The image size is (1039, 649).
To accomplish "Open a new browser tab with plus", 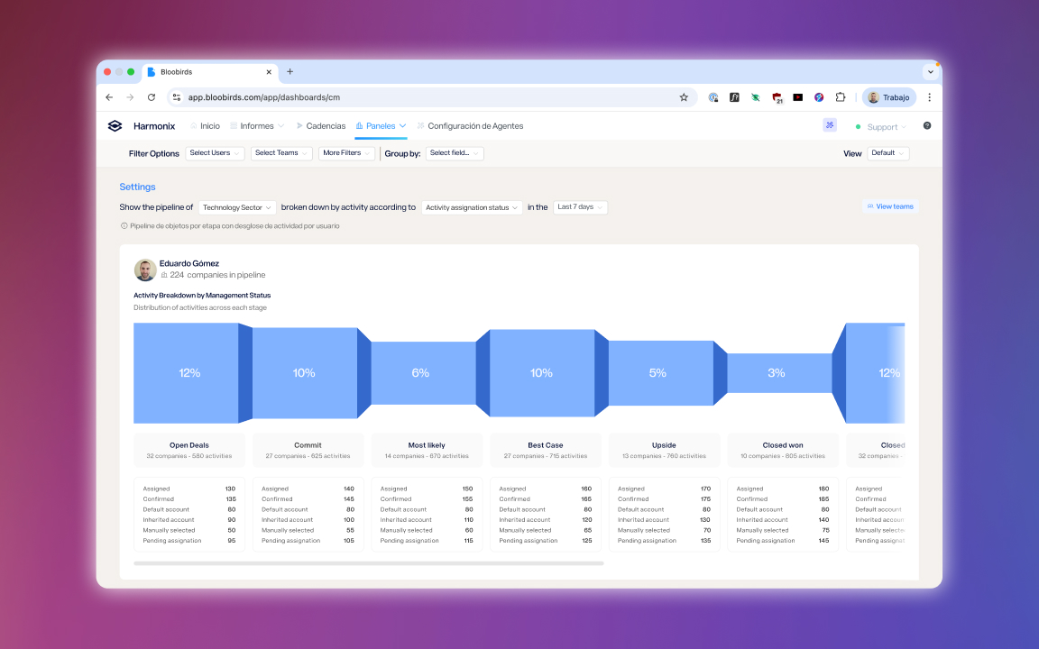I will point(290,71).
